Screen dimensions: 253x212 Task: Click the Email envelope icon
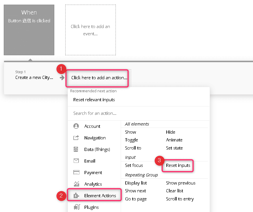76,161
